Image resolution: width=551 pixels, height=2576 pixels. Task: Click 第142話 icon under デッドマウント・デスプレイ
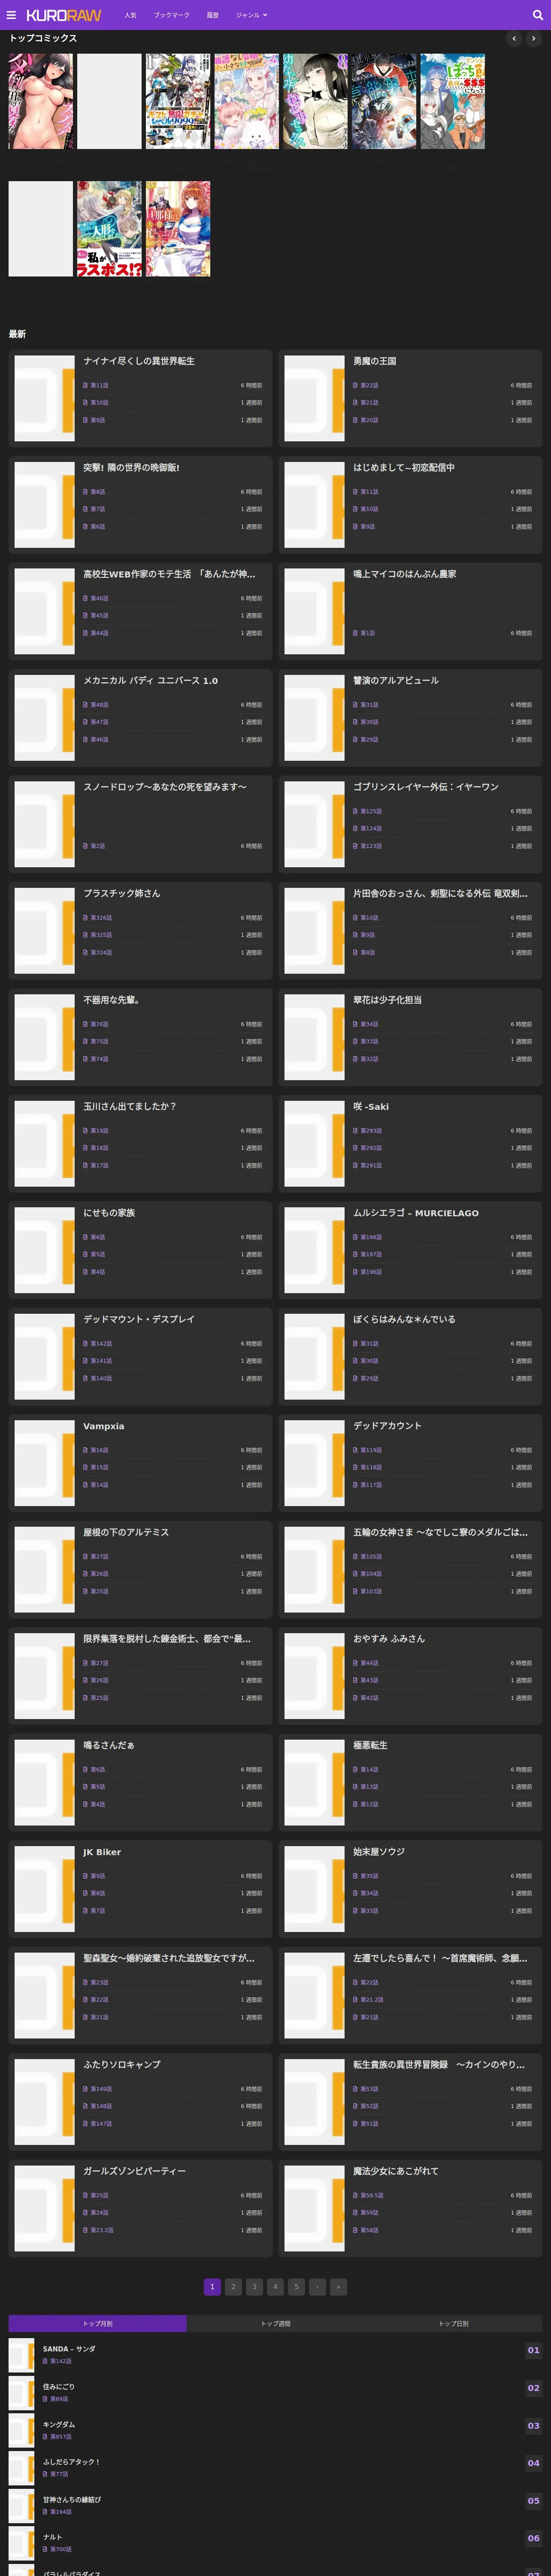click(x=85, y=1344)
